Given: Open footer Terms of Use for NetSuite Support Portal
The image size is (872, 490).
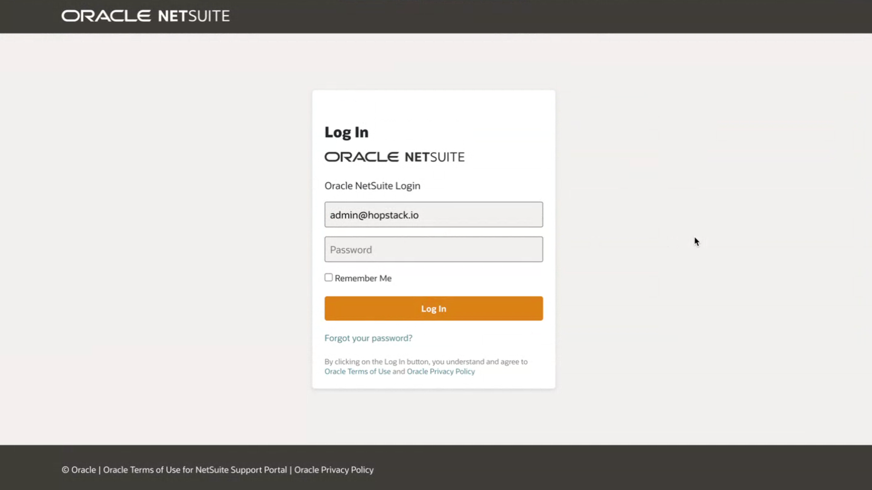Looking at the screenshot, I should 195,470.
